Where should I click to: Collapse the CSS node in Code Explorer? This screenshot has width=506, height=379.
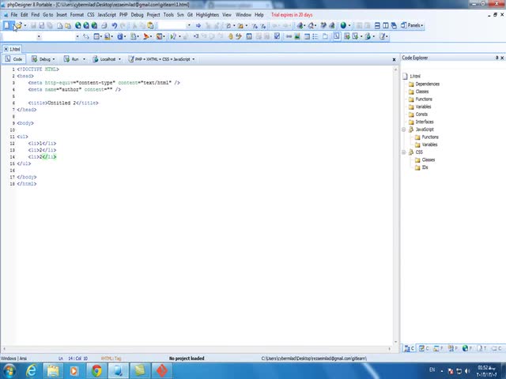(x=403, y=152)
